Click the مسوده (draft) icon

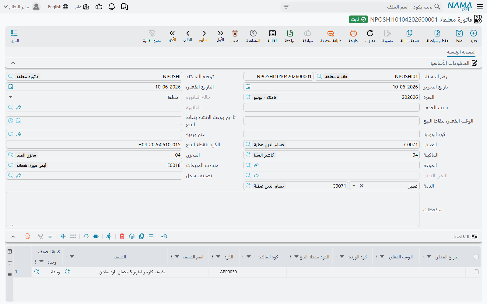387,36
